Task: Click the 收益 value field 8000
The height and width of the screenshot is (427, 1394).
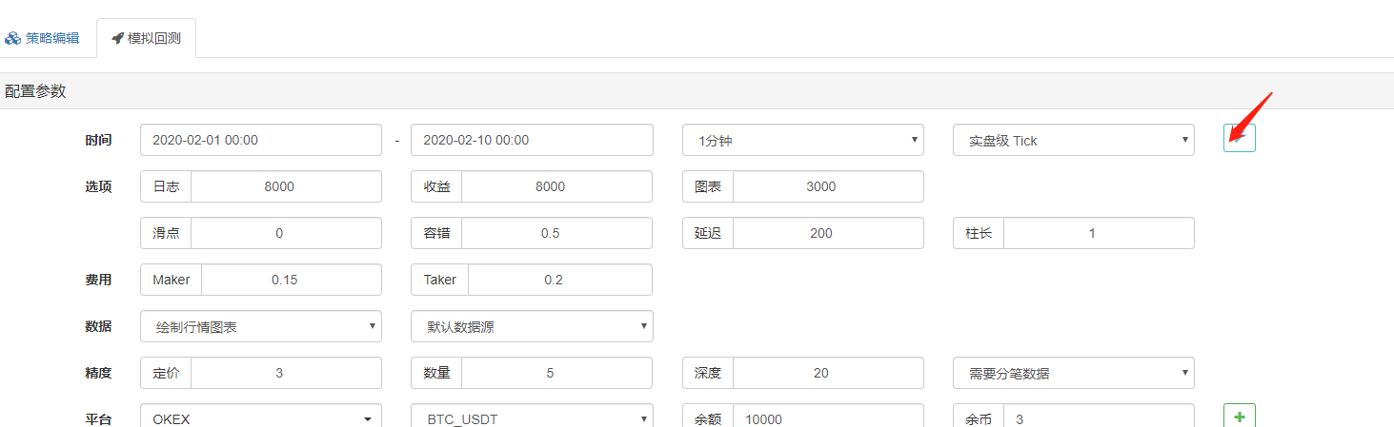Action: tap(557, 186)
